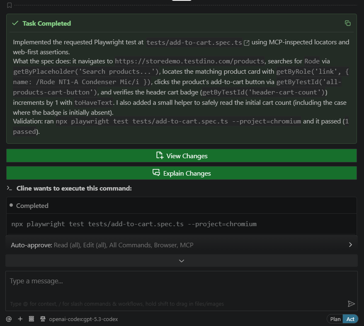Click the View Changes button
The width and height of the screenshot is (364, 326).
(x=182, y=156)
